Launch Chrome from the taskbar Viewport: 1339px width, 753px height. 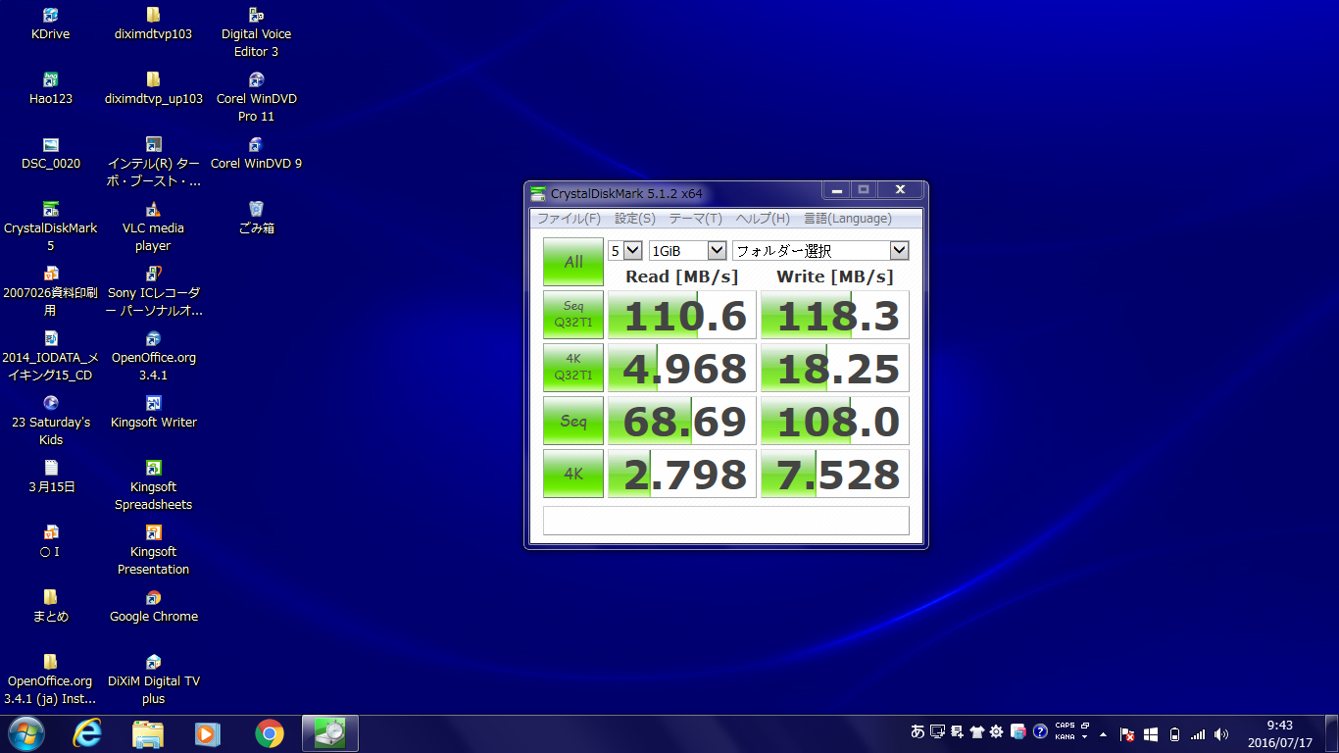click(x=270, y=733)
